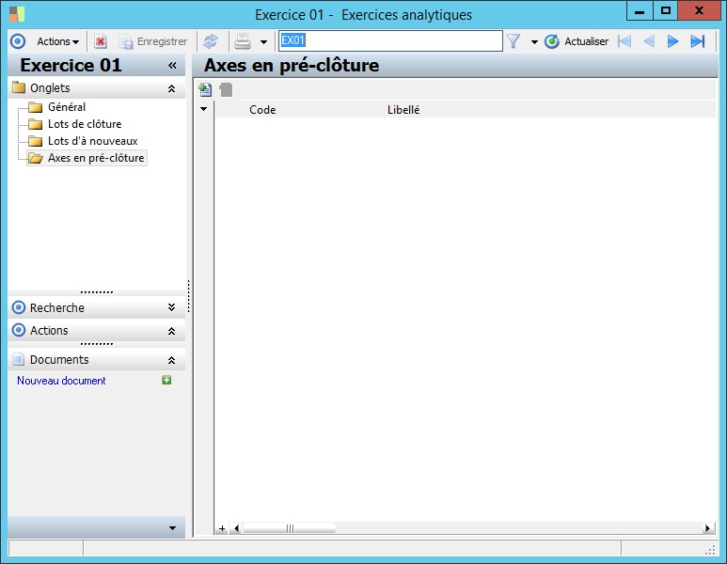727x564 pixels.
Task: Collapse the Exercice 01 side panel
Action: coord(172,66)
